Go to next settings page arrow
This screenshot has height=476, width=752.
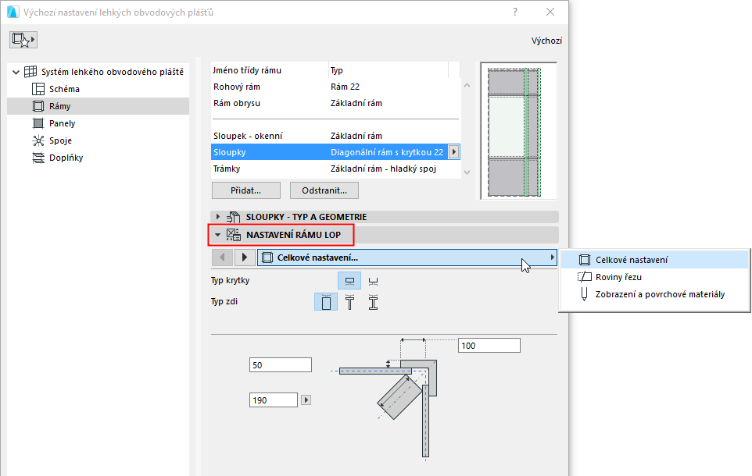(245, 258)
